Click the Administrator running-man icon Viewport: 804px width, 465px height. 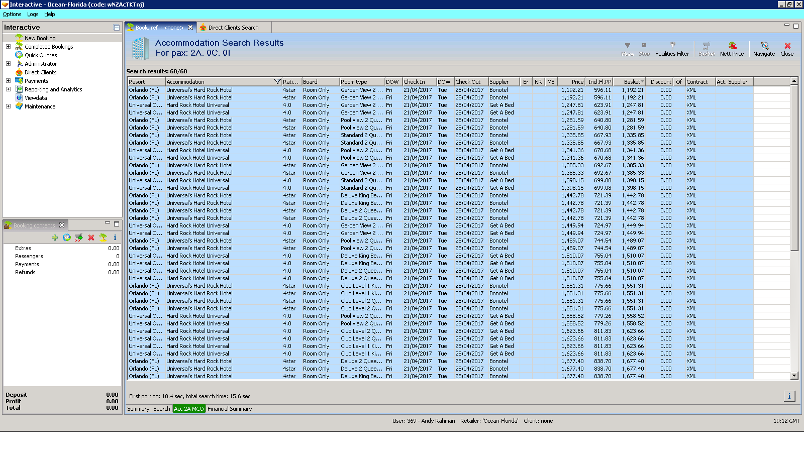[x=19, y=64]
